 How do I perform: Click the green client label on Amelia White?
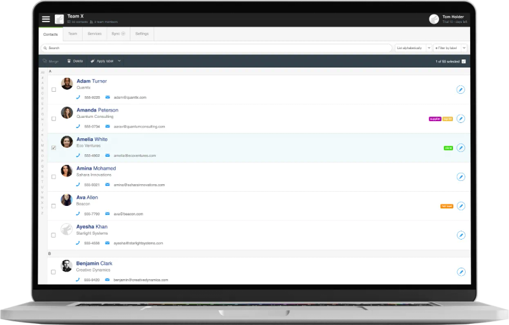tap(449, 148)
